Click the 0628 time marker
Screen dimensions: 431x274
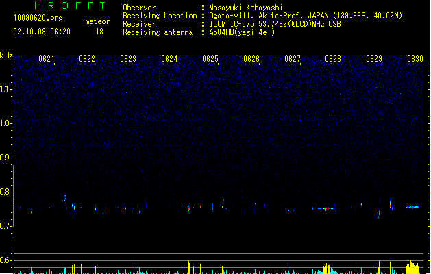[333, 59]
